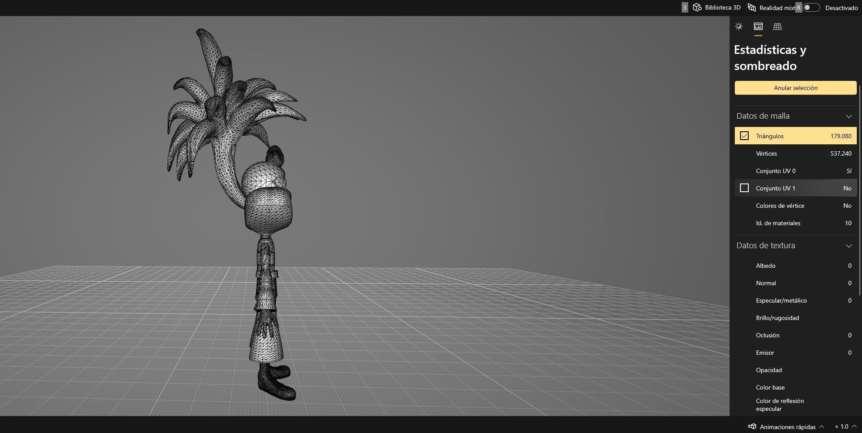This screenshot has height=433, width=862.
Task: Open the × 1.0 animation speed menu
Action: pos(846,427)
